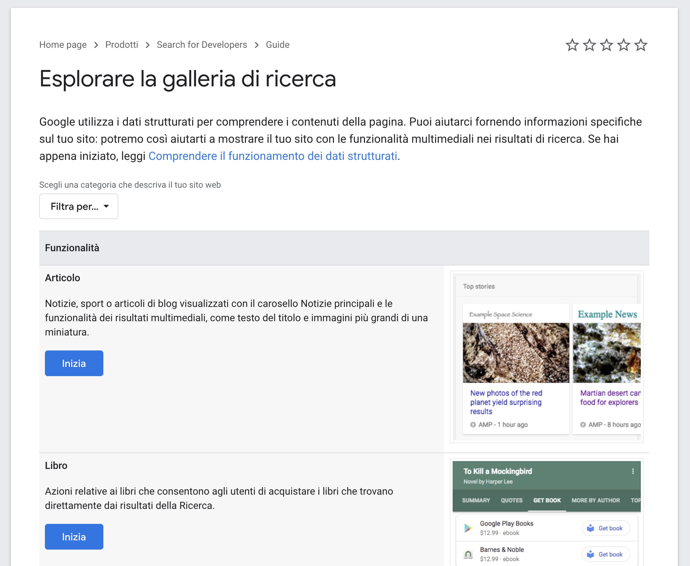Rate the page one star

(572, 45)
